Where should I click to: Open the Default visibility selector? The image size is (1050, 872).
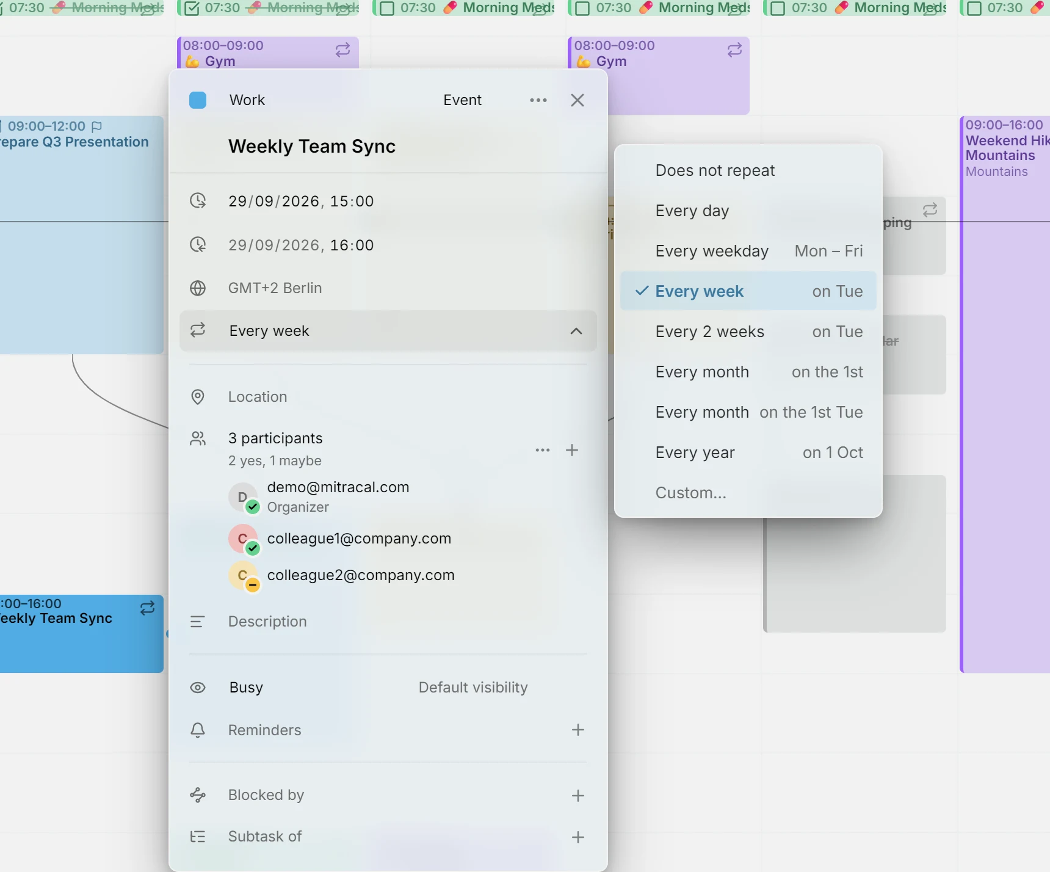pyautogui.click(x=473, y=688)
